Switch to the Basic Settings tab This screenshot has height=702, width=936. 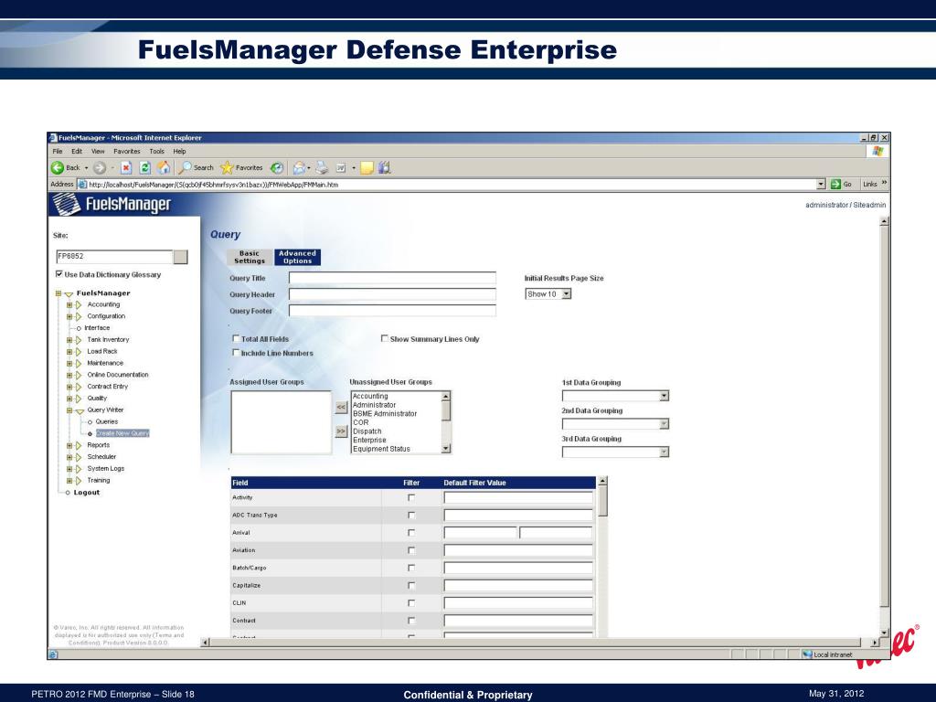coord(250,257)
